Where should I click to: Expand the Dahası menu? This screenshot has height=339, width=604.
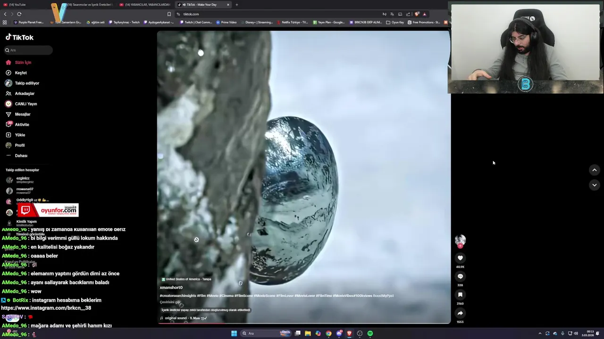(x=17, y=155)
